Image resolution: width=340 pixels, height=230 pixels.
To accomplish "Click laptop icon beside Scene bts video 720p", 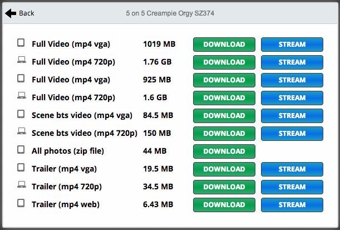I will tap(21, 132).
